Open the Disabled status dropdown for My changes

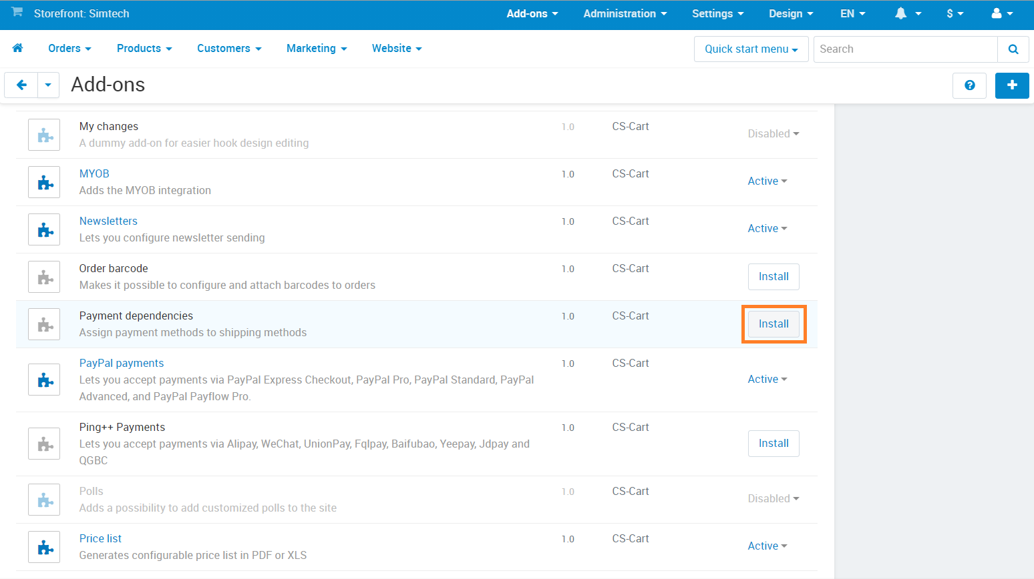[773, 134]
